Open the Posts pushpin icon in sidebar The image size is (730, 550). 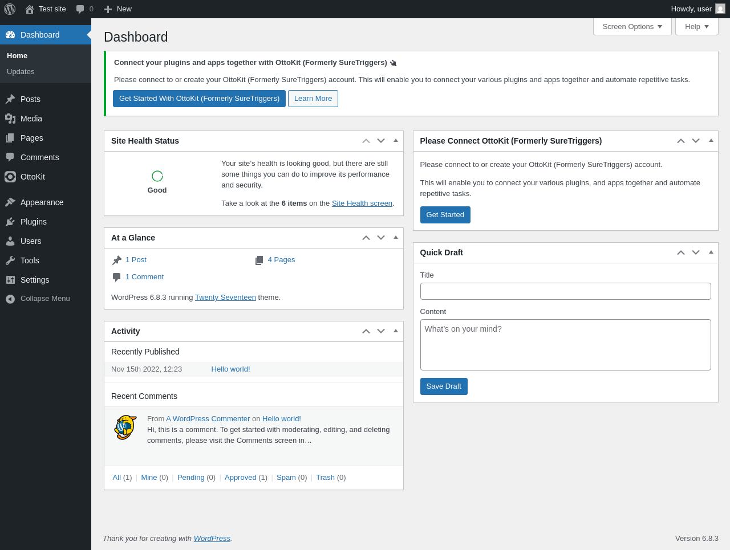point(10,99)
